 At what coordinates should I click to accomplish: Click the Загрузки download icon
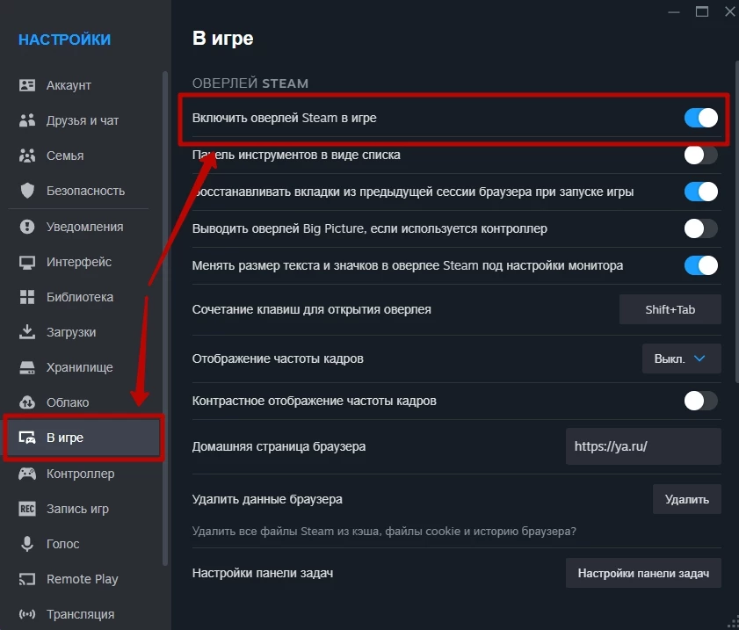tap(27, 332)
